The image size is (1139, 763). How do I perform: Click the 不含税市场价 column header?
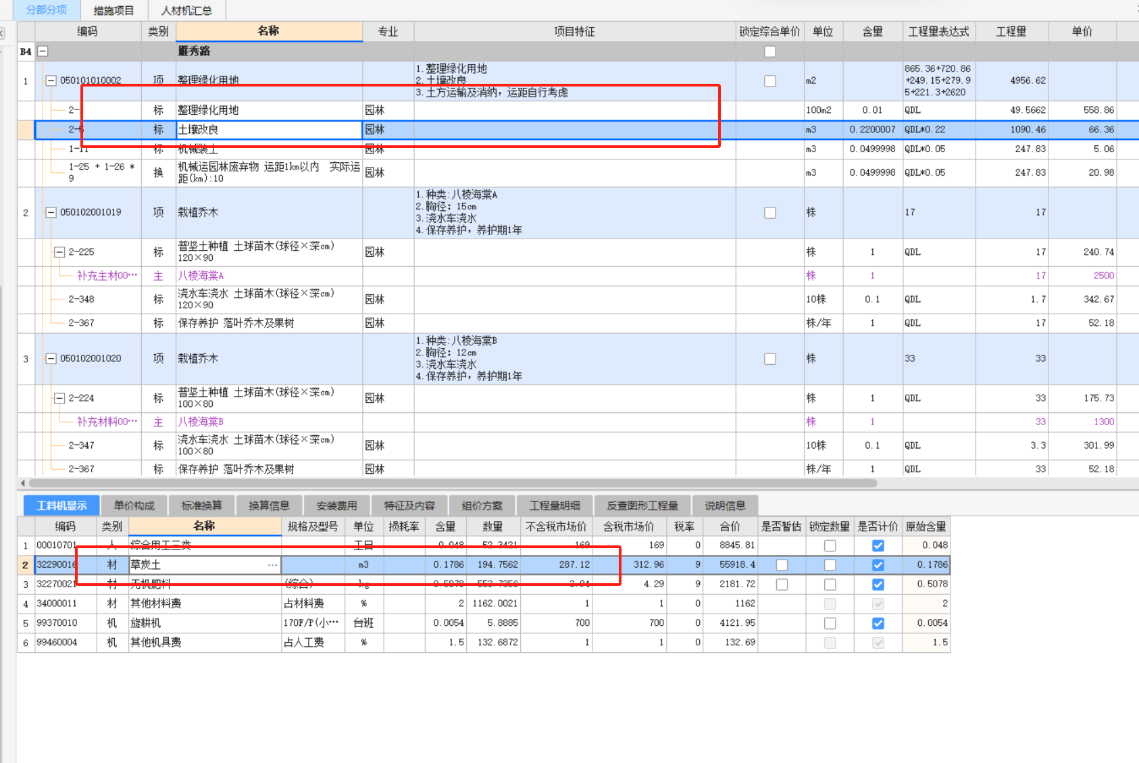coord(557,526)
